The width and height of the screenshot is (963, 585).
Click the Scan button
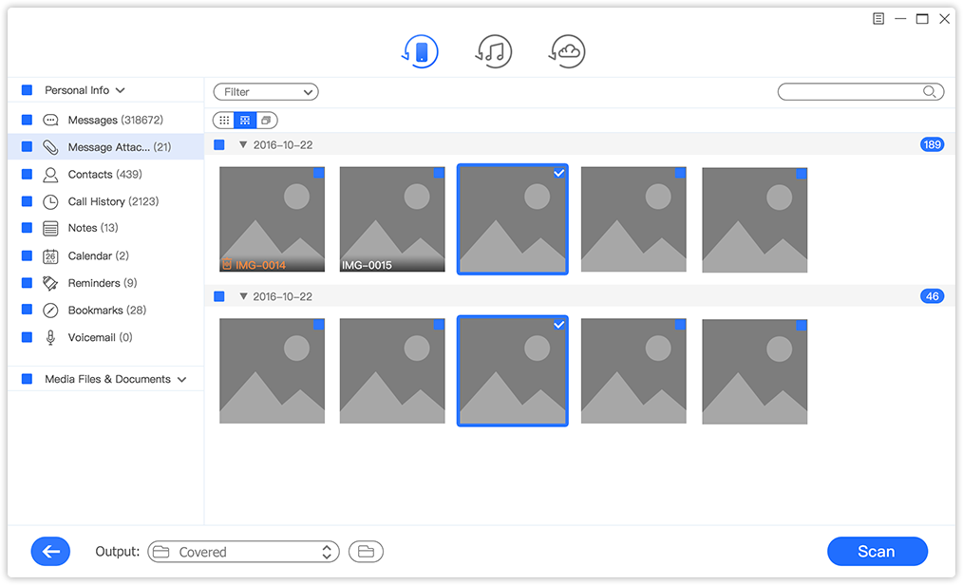click(x=877, y=552)
